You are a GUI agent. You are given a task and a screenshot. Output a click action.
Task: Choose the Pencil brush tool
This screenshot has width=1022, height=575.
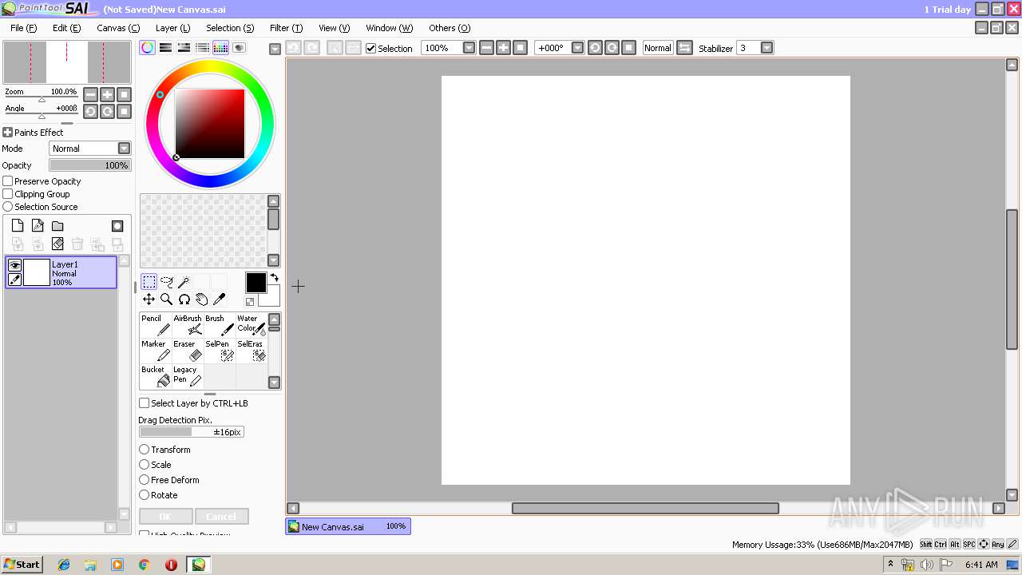156,325
